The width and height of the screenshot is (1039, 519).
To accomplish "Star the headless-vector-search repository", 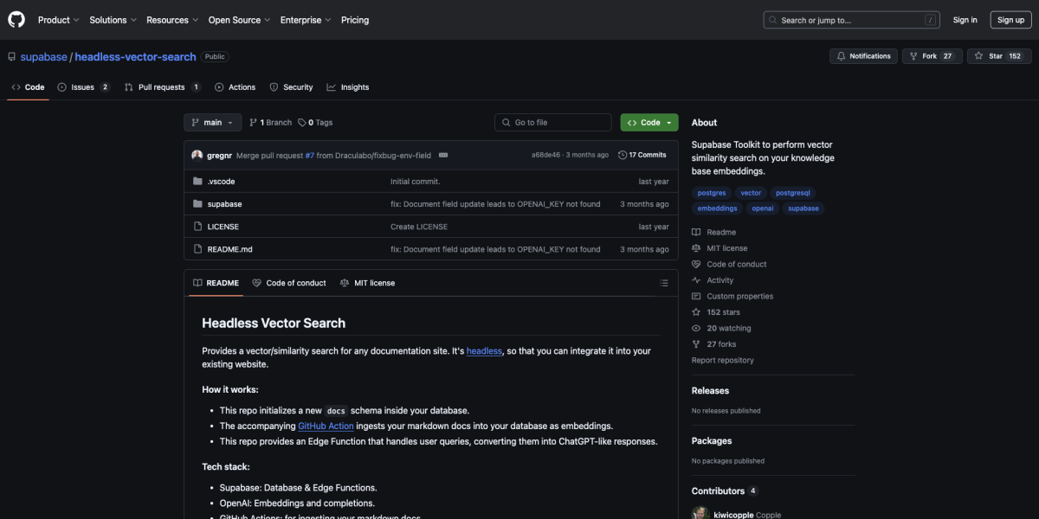I will click(998, 56).
